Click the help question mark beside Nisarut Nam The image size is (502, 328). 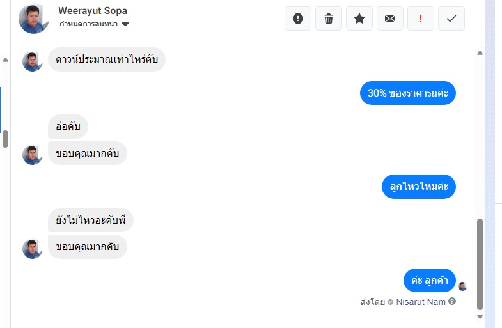tap(452, 301)
